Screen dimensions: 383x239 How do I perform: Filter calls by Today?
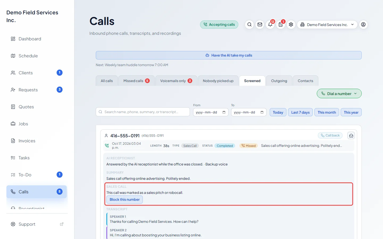coord(278,112)
